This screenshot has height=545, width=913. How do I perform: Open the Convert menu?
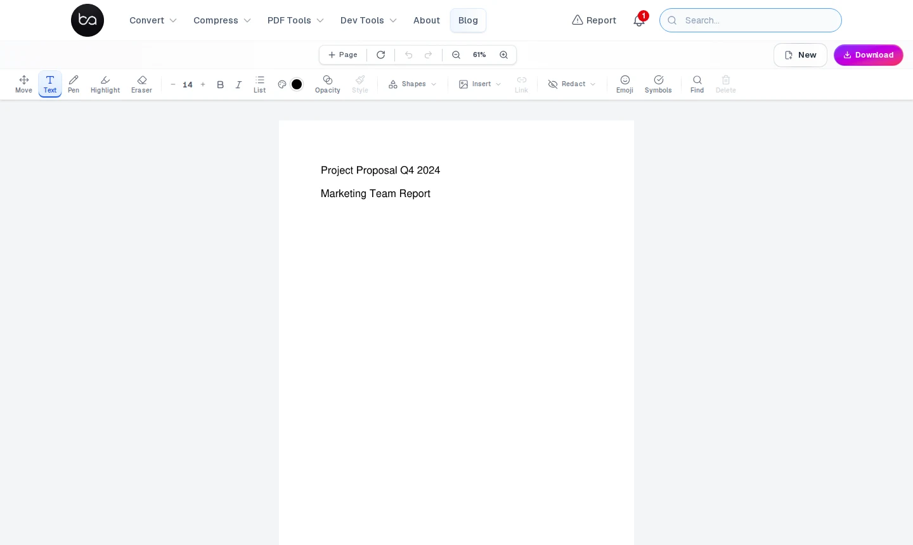(153, 20)
